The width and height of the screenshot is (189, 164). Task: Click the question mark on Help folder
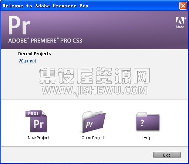click(142, 123)
